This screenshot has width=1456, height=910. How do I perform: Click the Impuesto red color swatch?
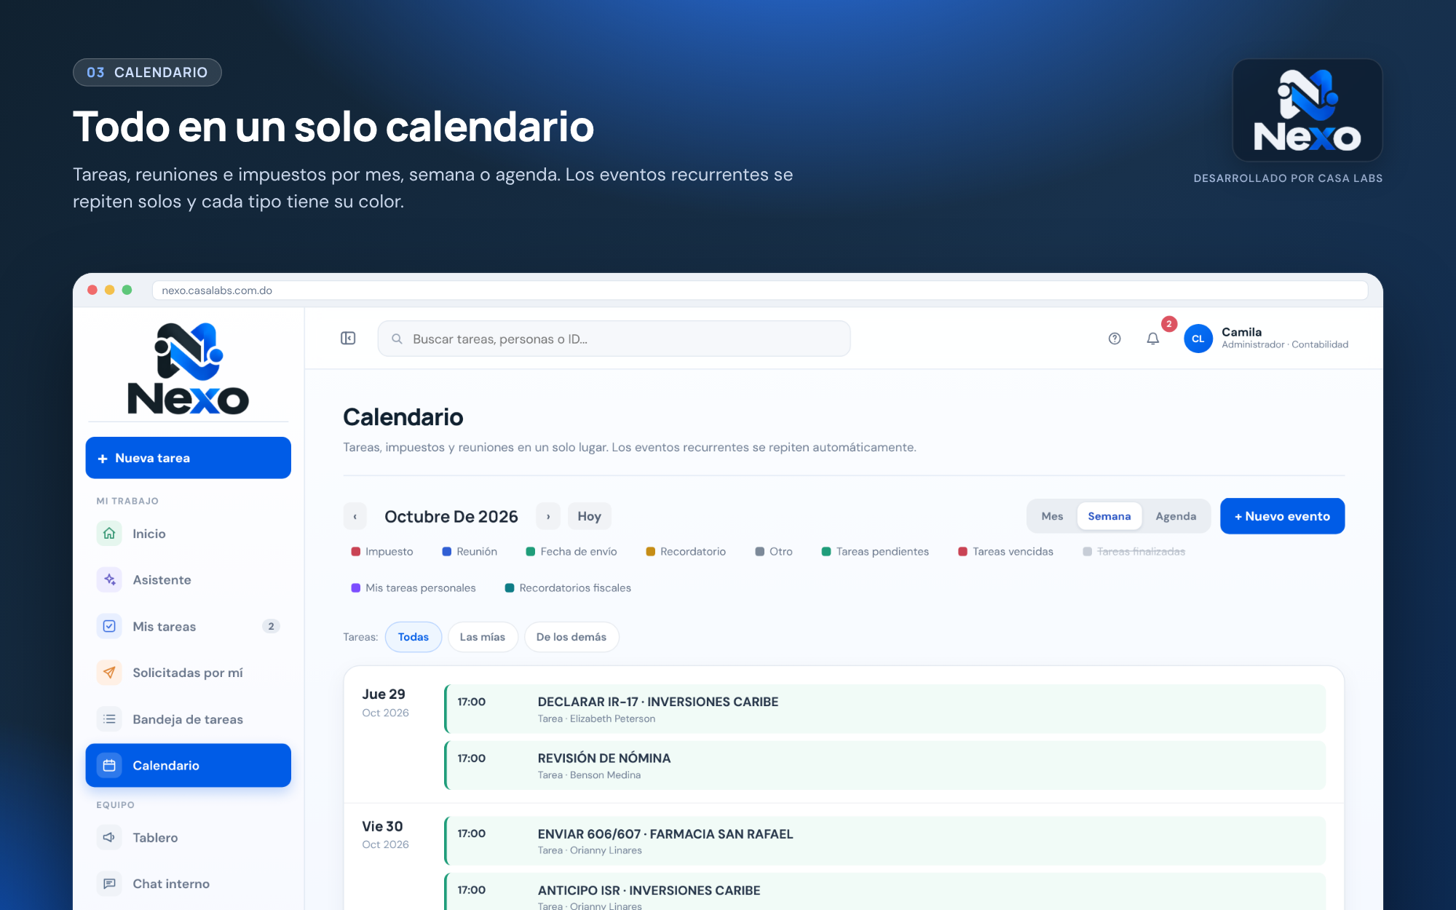pyautogui.click(x=356, y=552)
